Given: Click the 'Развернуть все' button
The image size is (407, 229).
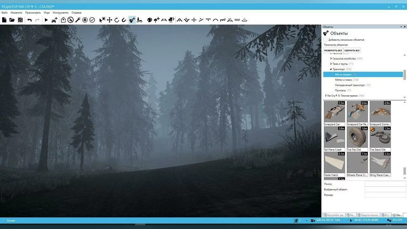Looking at the screenshot, I should pyautogui.click(x=333, y=51).
